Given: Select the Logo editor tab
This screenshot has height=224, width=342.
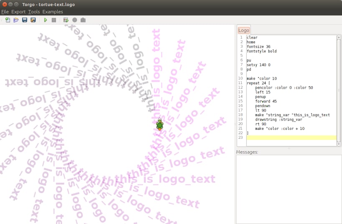Looking at the screenshot, I should pos(243,30).
